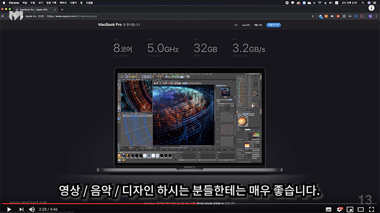Click the blue 모델 및 가격 button
Screen dimensions: 380x213
[274, 25]
